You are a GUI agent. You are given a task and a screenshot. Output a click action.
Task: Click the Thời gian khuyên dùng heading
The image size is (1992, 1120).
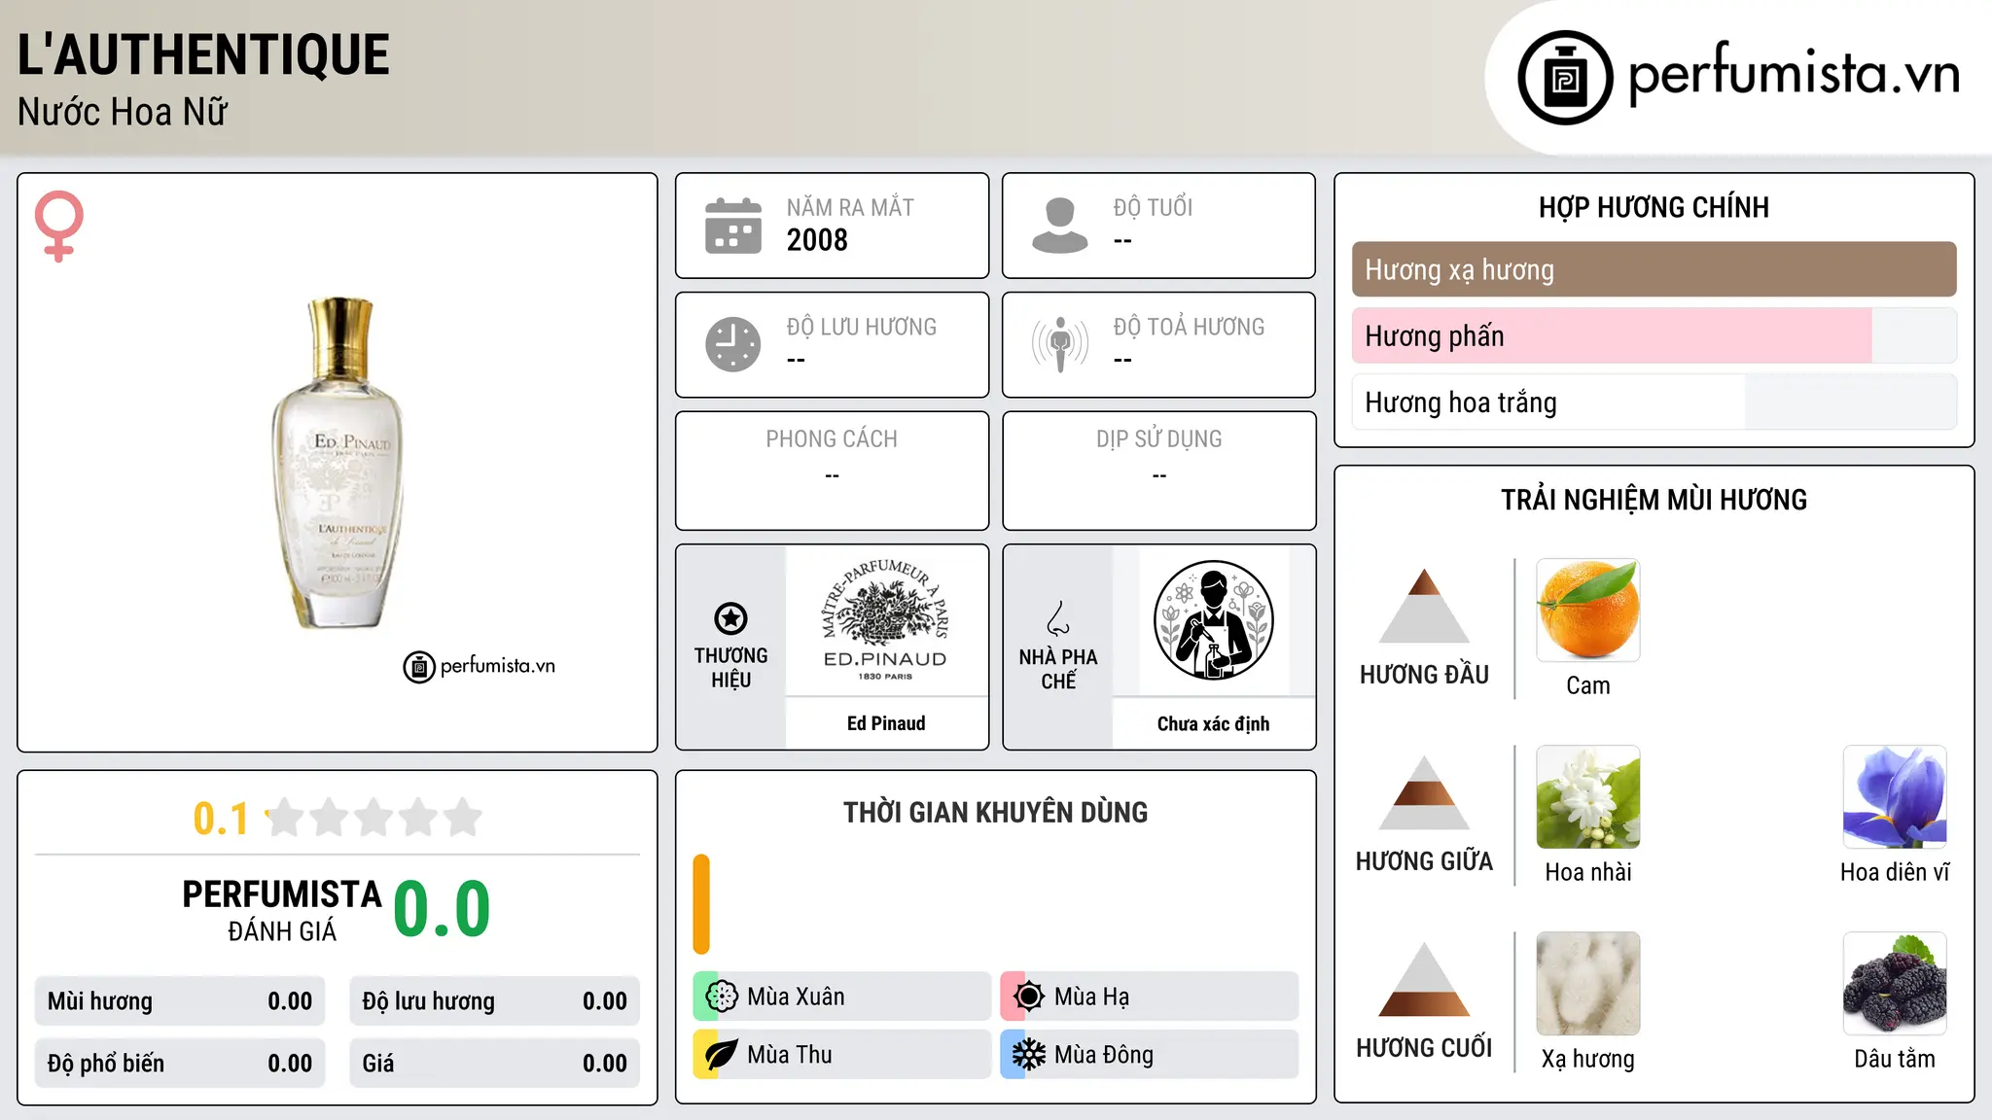tap(995, 812)
